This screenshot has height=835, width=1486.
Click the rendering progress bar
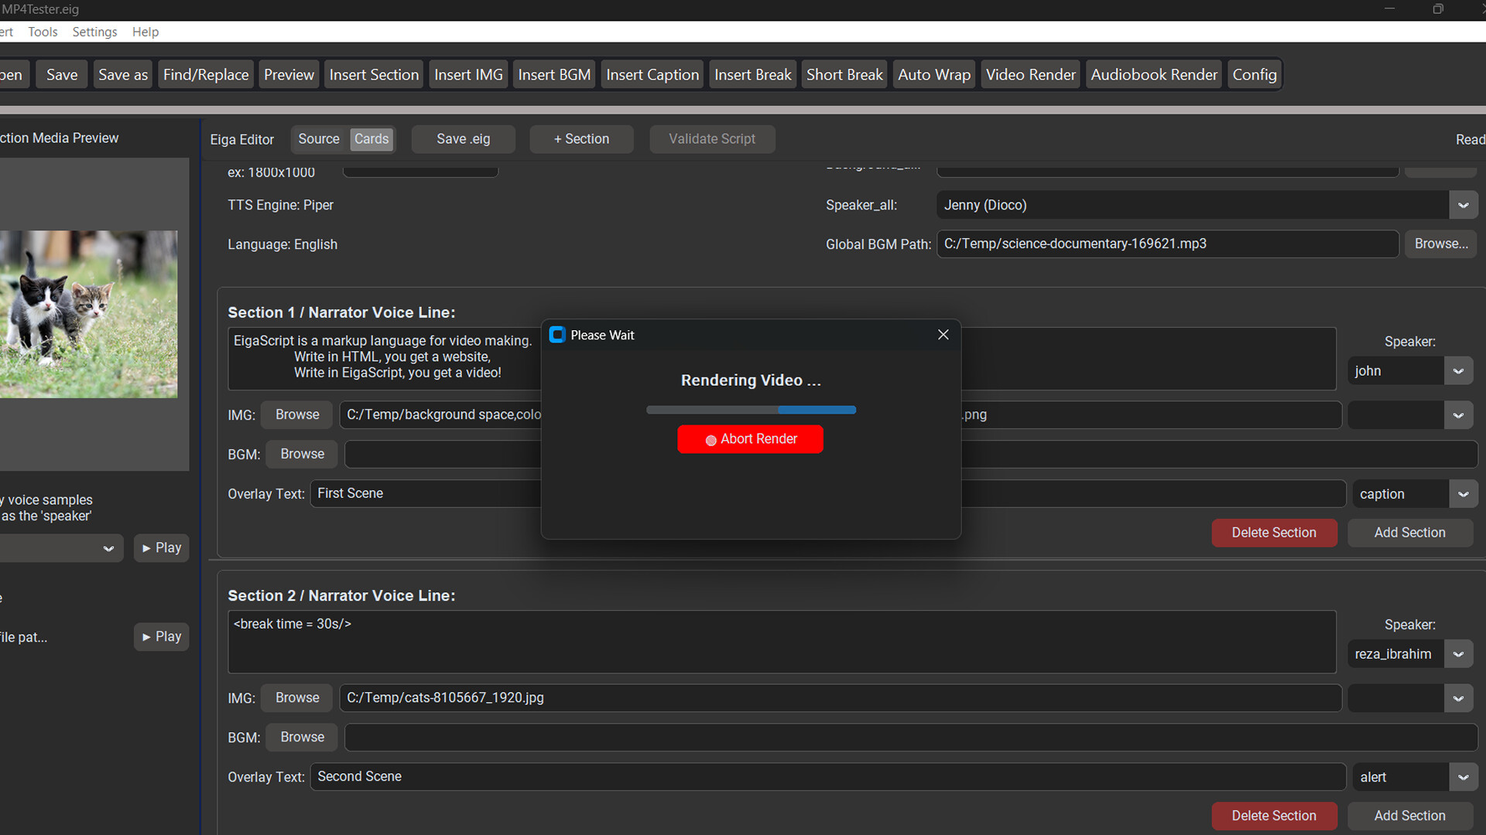coord(750,410)
